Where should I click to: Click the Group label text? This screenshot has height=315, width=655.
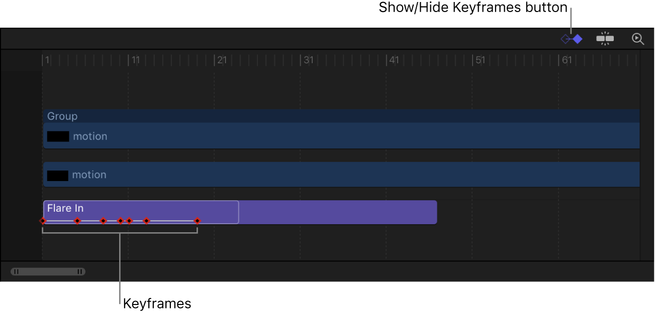tap(62, 116)
